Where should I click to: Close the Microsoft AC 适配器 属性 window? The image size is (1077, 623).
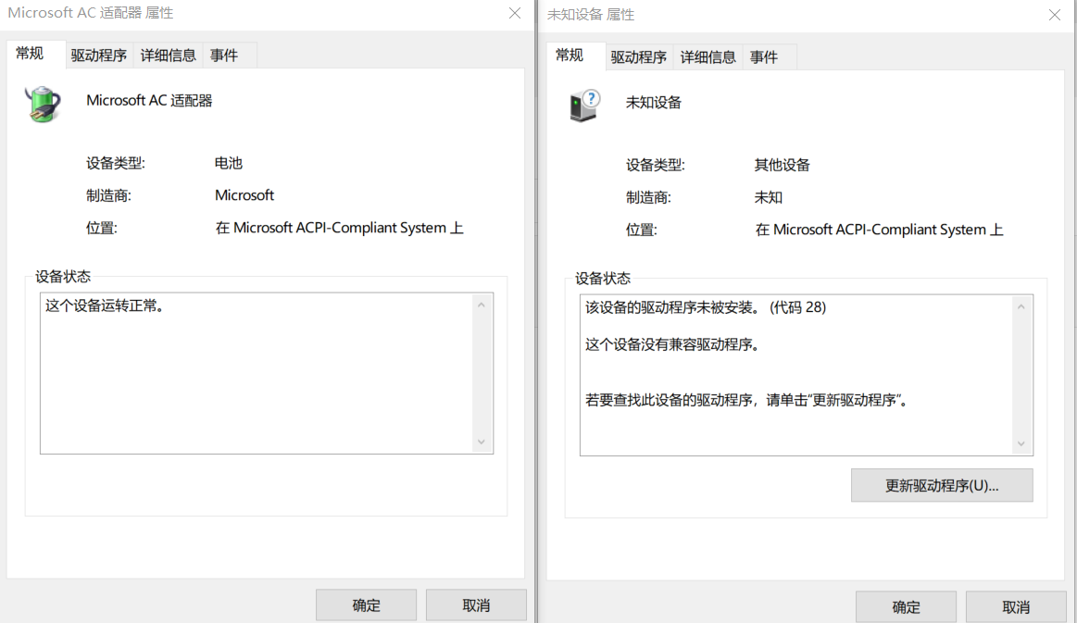pyautogui.click(x=515, y=13)
